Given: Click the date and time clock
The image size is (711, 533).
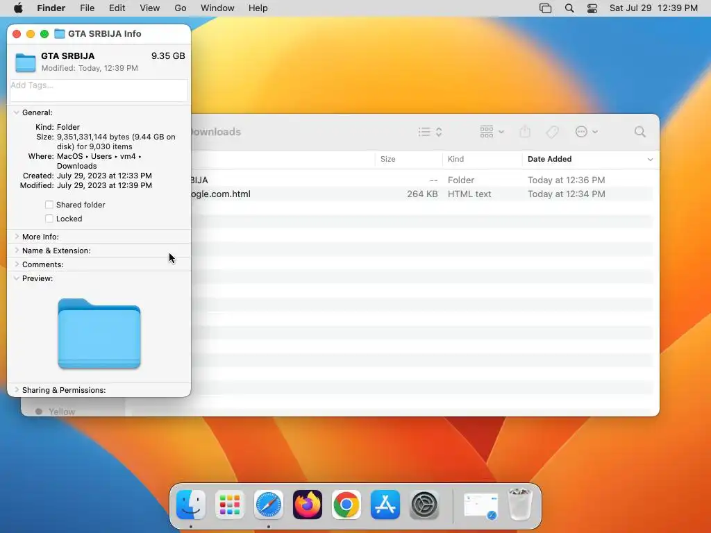Looking at the screenshot, I should [x=653, y=8].
